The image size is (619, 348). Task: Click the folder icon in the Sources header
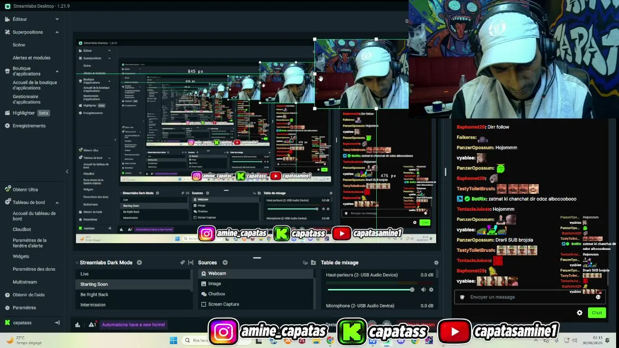point(313,262)
